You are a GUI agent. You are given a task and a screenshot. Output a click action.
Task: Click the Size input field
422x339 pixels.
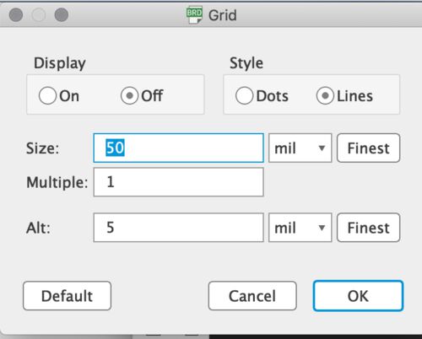178,148
